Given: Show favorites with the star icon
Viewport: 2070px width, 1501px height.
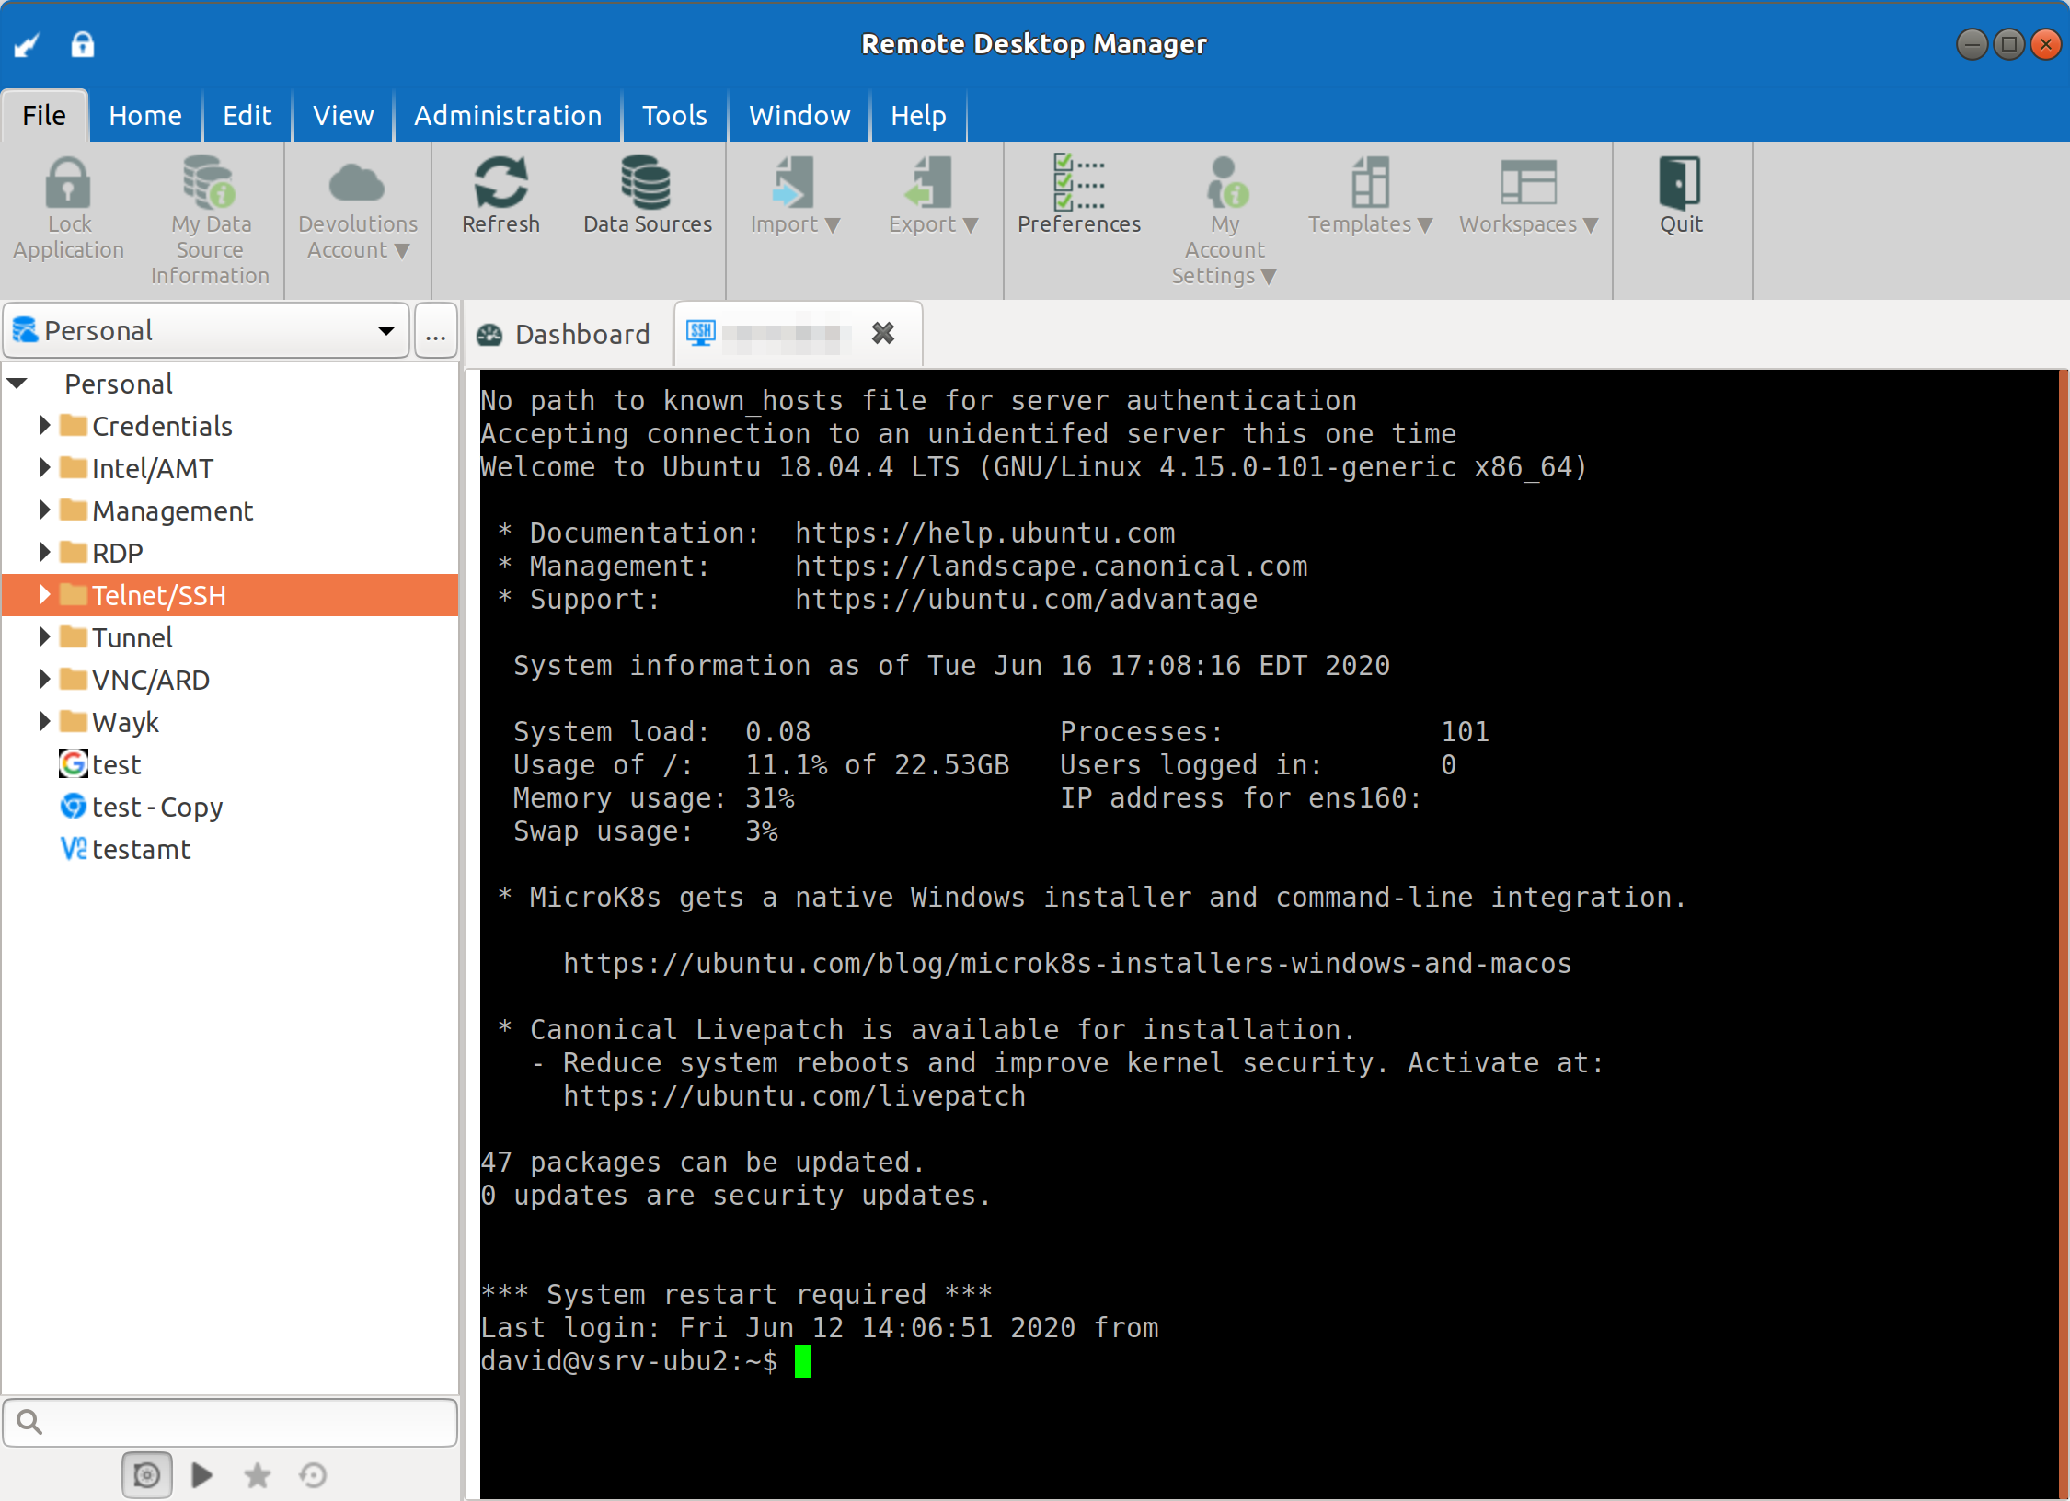Looking at the screenshot, I should coord(258,1475).
